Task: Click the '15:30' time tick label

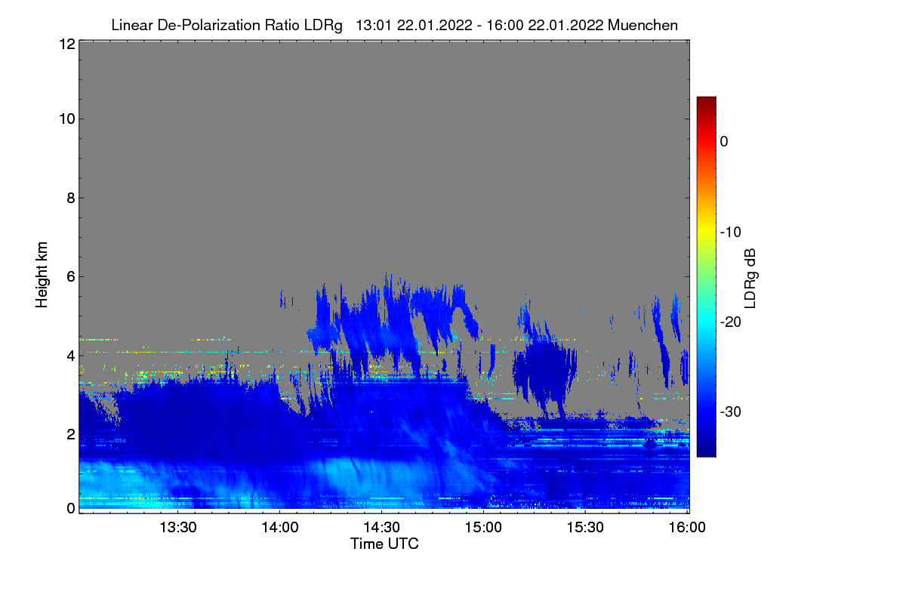Action: click(585, 528)
